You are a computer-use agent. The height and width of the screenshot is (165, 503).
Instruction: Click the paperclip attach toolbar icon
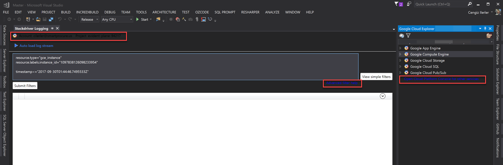(197, 19)
